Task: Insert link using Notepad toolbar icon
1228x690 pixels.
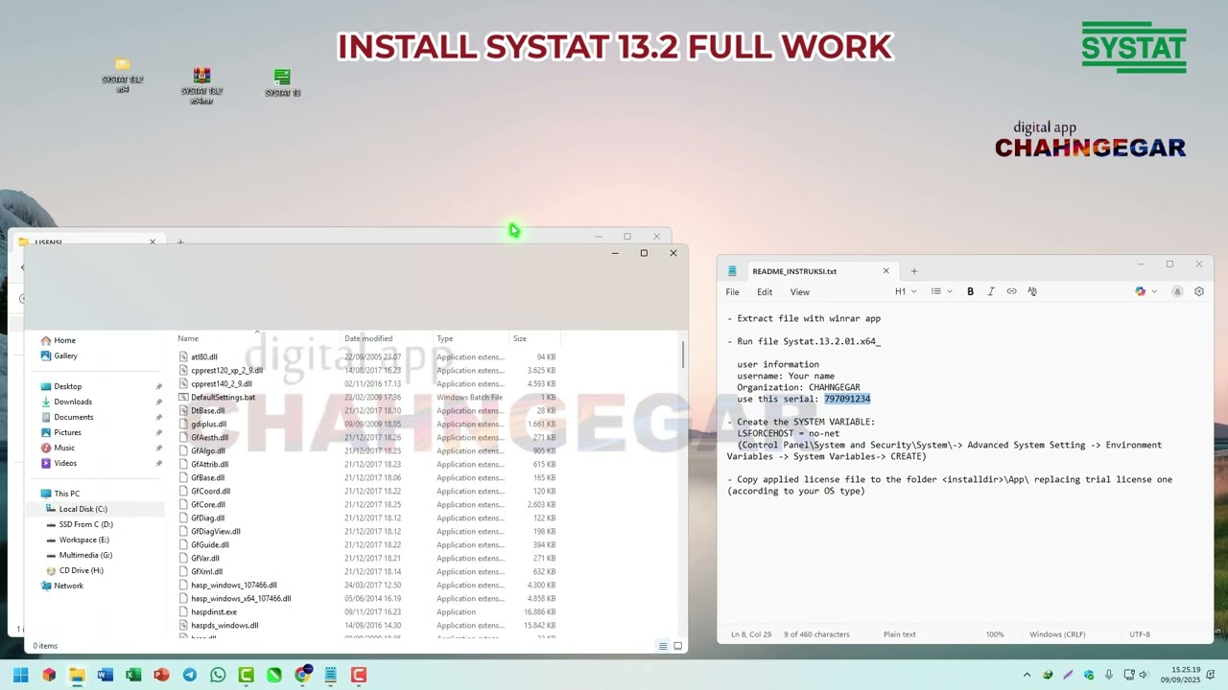Action: pos(1011,291)
